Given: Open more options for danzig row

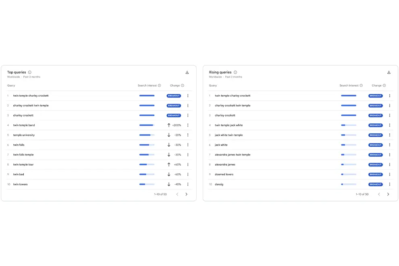Looking at the screenshot, I should (x=390, y=184).
